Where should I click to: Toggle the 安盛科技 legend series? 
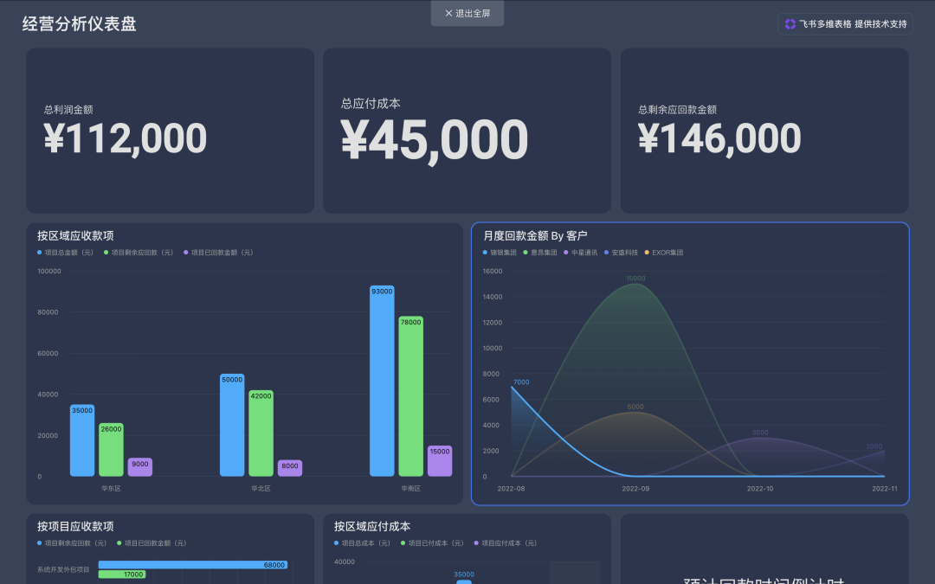point(621,253)
